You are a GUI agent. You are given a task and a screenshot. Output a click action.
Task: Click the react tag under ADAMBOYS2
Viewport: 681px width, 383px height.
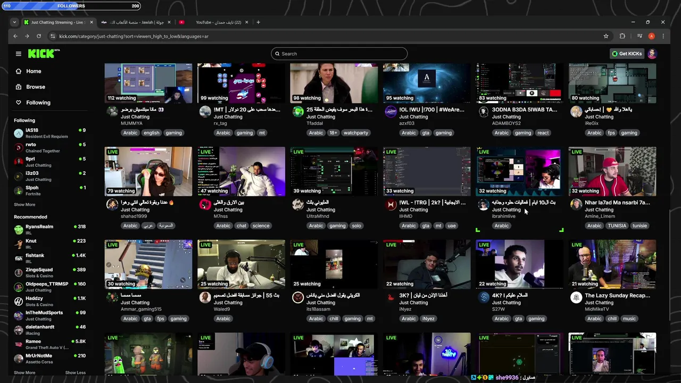pyautogui.click(x=543, y=133)
